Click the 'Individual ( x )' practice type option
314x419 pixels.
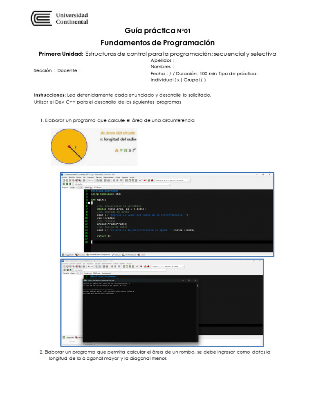166,80
